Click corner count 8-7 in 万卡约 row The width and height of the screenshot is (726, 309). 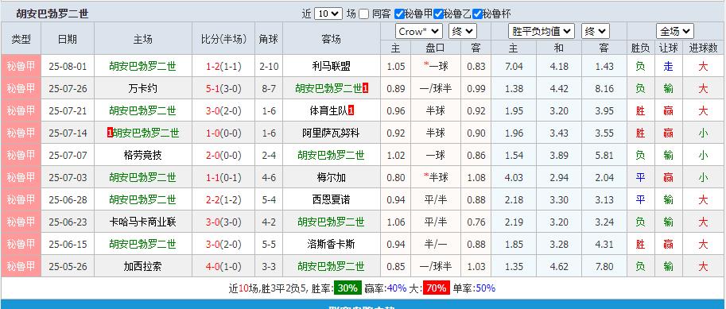tap(269, 88)
